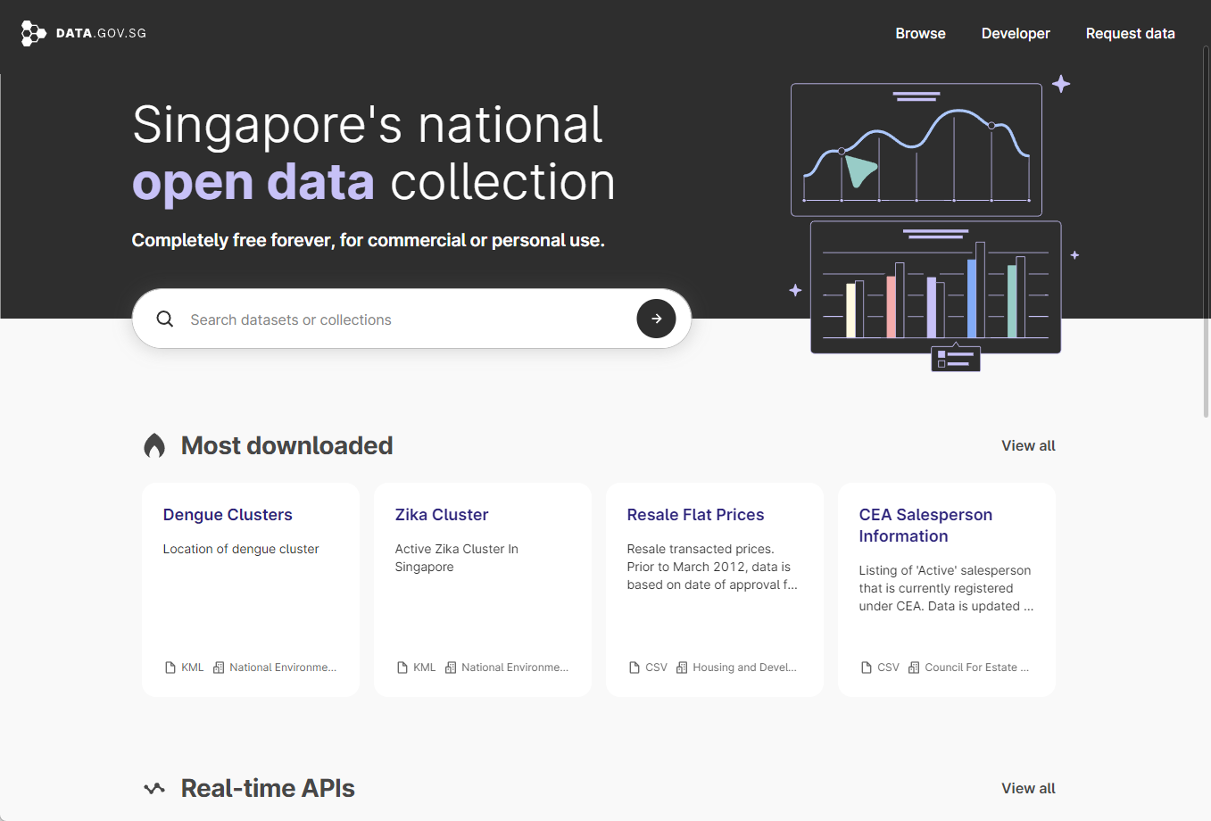View all Real-time APIs

(1028, 788)
